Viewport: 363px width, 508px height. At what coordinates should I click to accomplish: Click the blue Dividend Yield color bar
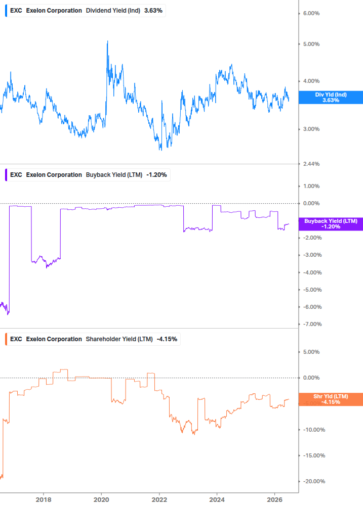6,11
